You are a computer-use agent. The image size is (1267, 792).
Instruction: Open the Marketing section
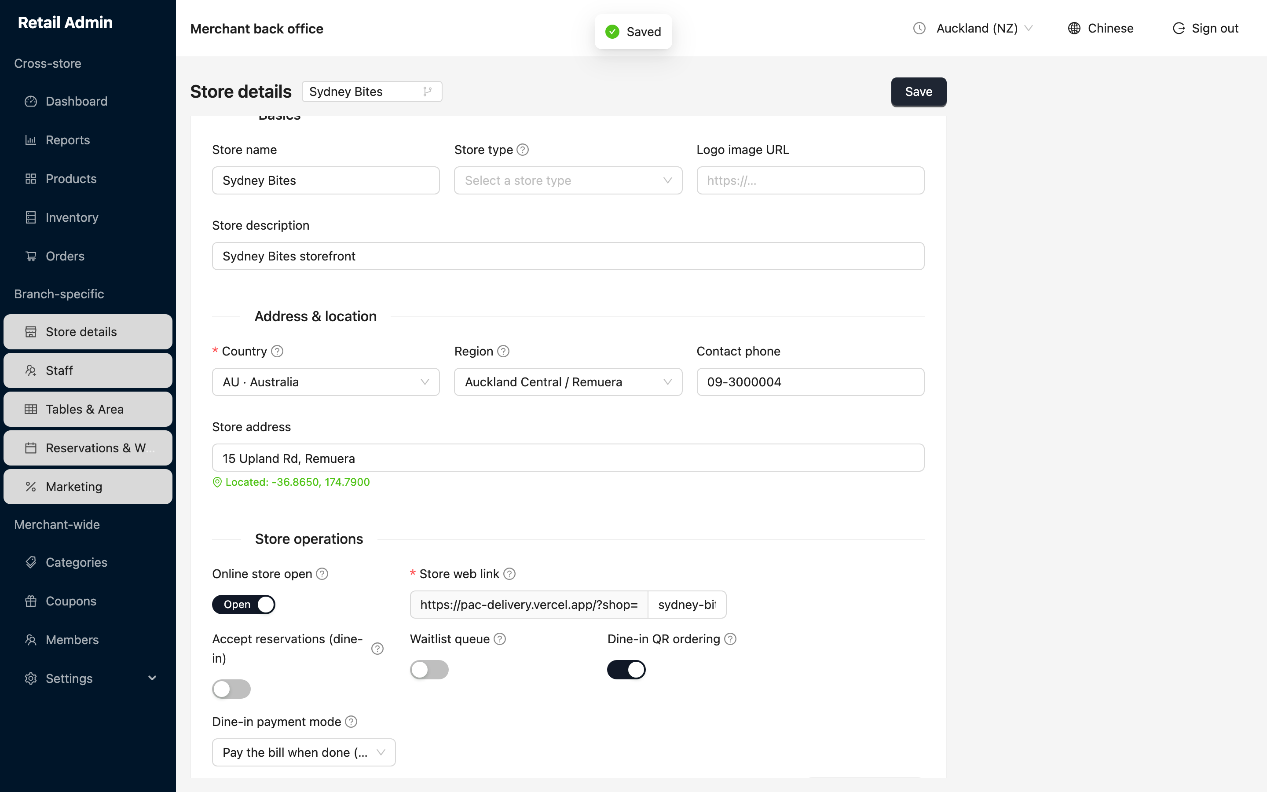88,487
